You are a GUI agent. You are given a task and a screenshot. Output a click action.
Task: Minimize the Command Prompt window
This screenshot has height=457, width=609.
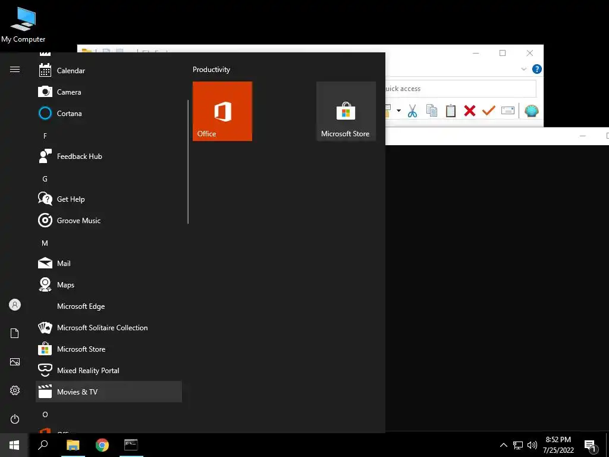click(583, 136)
